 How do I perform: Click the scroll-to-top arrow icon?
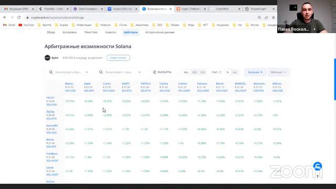318,176
